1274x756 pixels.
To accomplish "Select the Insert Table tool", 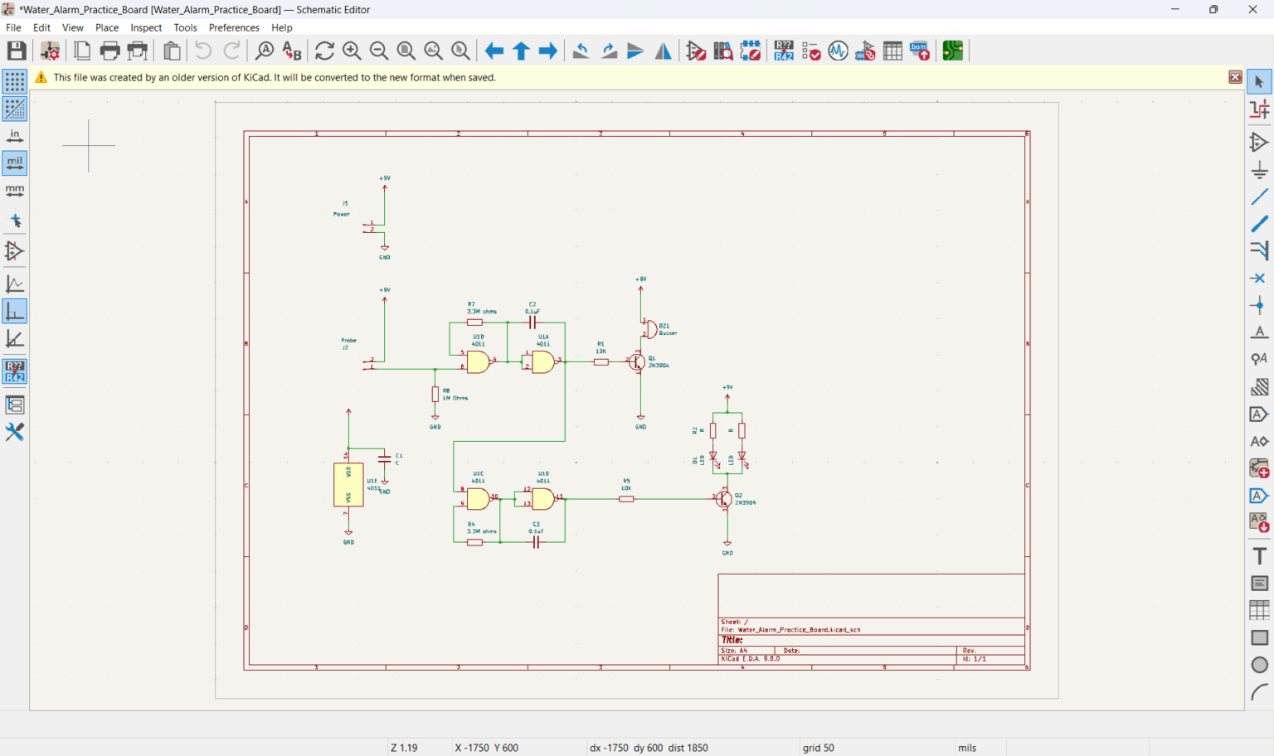I will click(x=1259, y=610).
